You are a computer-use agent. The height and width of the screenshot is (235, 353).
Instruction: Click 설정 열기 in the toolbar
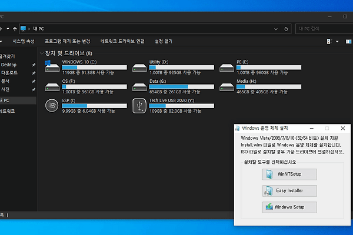[x=164, y=41]
